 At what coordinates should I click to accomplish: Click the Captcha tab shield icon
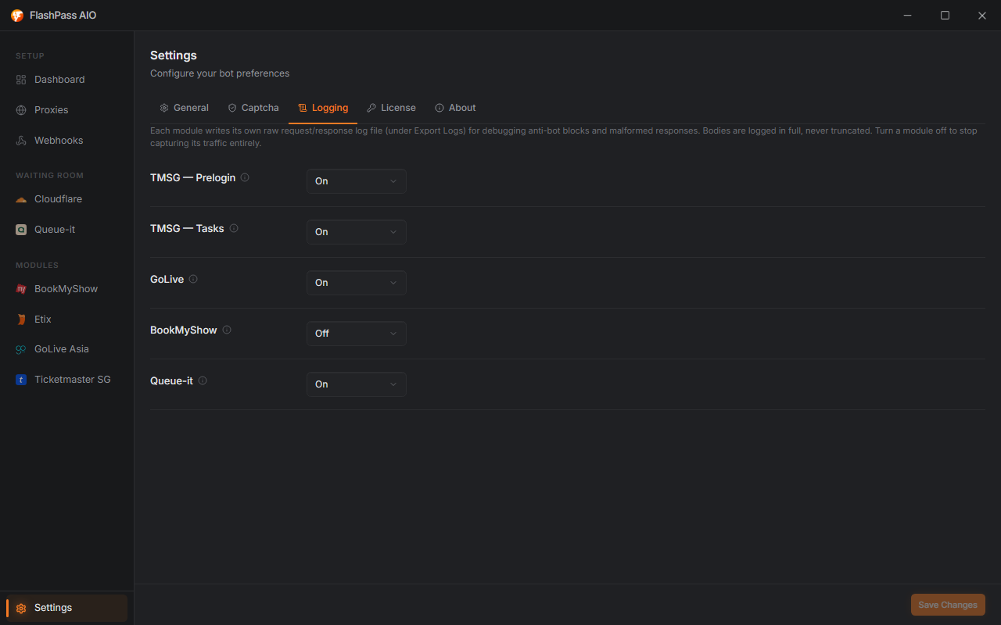pyautogui.click(x=232, y=108)
